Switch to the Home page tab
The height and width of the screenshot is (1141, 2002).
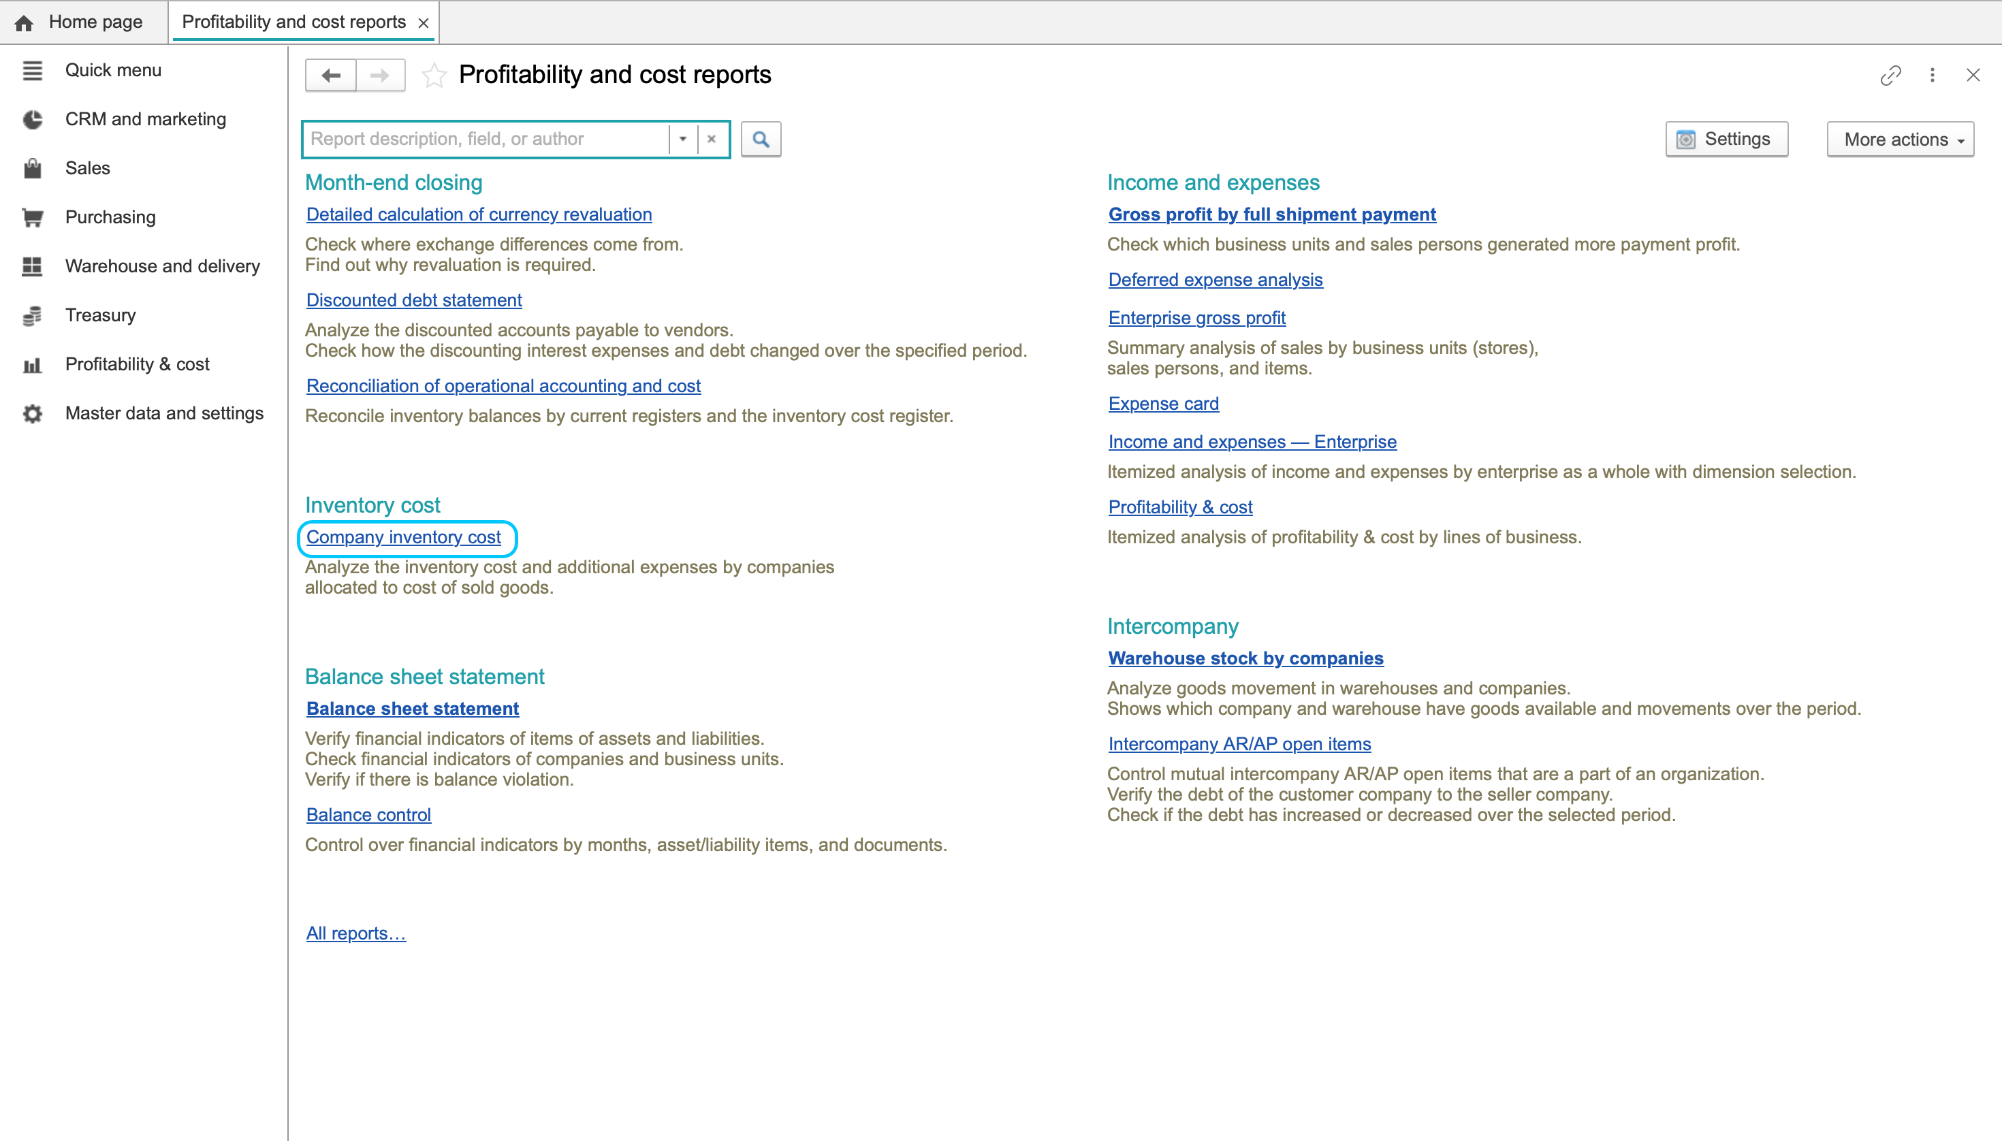point(79,22)
